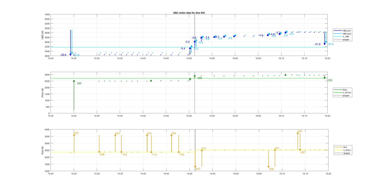Click the 'VBD AD' y-axis label
This screenshot has width=389, height=192.
tap(43, 35)
